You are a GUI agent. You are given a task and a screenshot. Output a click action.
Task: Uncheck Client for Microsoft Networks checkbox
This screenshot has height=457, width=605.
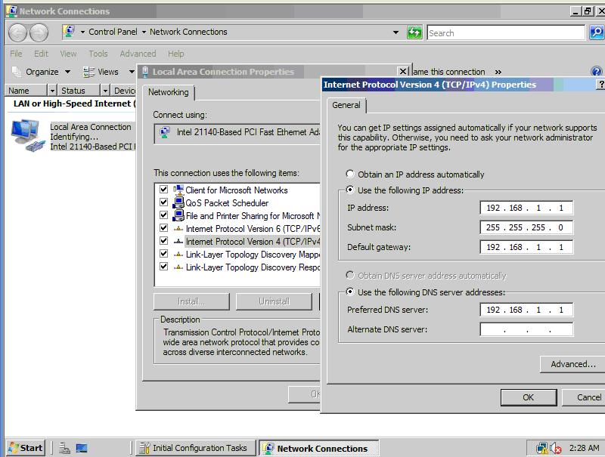pyautogui.click(x=163, y=190)
